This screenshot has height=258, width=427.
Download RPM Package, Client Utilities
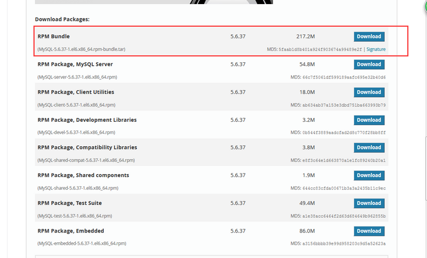[369, 92]
